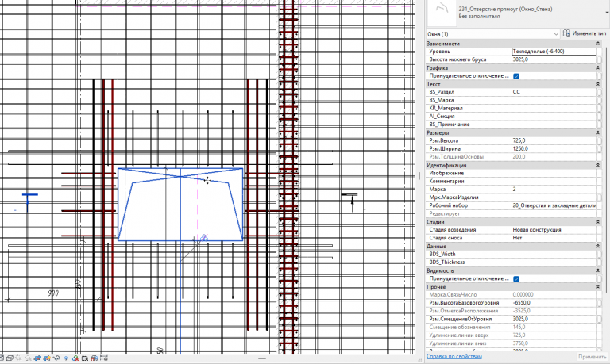Viewport: 610px width, 364px height.
Task: Click Show Crop Region icon with lightbulb
Action: [x=47, y=358]
